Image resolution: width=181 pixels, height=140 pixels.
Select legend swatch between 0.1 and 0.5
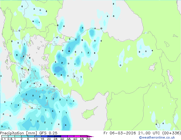coord(5,136)
